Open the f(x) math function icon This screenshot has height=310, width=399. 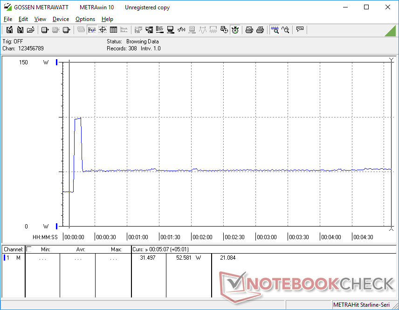pyautogui.click(x=181, y=30)
